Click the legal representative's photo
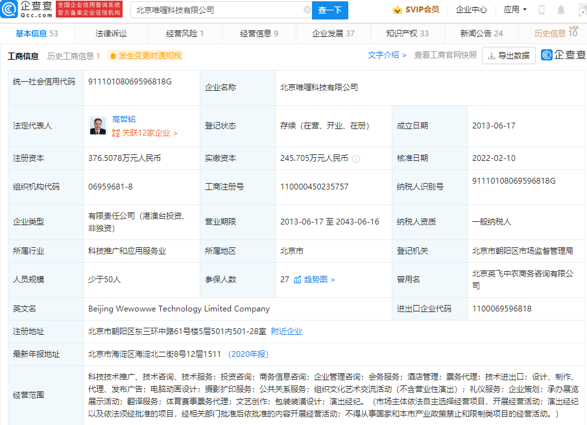 (98, 126)
